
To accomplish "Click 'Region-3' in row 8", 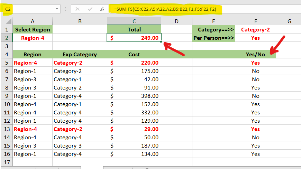I will 33,87.
